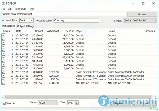Viewport: 159px width, 111px height.
Task: Uncheck the checkbox for row 4
Action: [x=3, y=46]
